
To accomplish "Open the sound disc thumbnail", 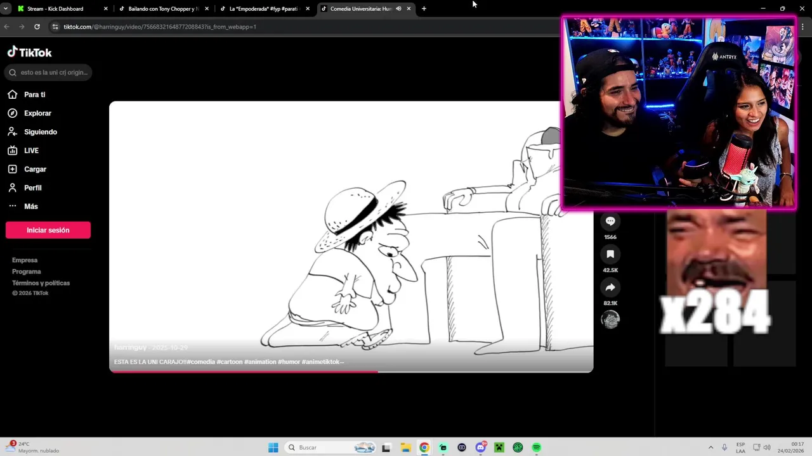I will [610, 319].
